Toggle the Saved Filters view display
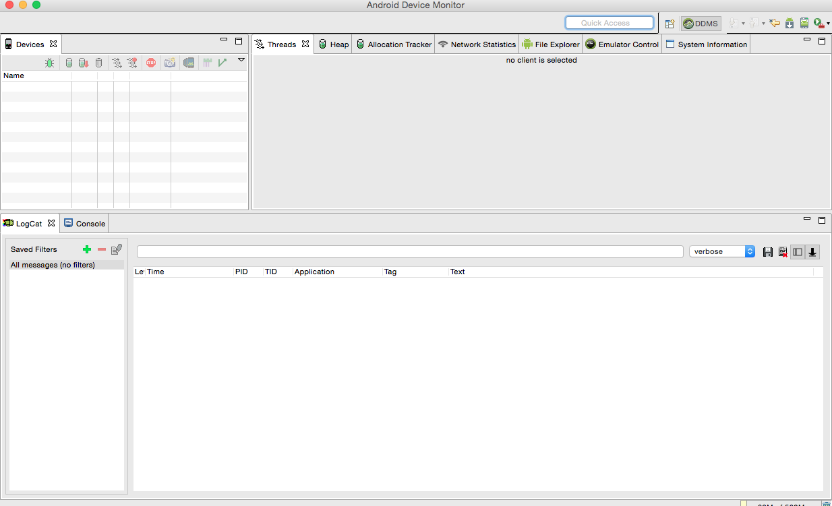Image resolution: width=832 pixels, height=506 pixels. click(798, 252)
